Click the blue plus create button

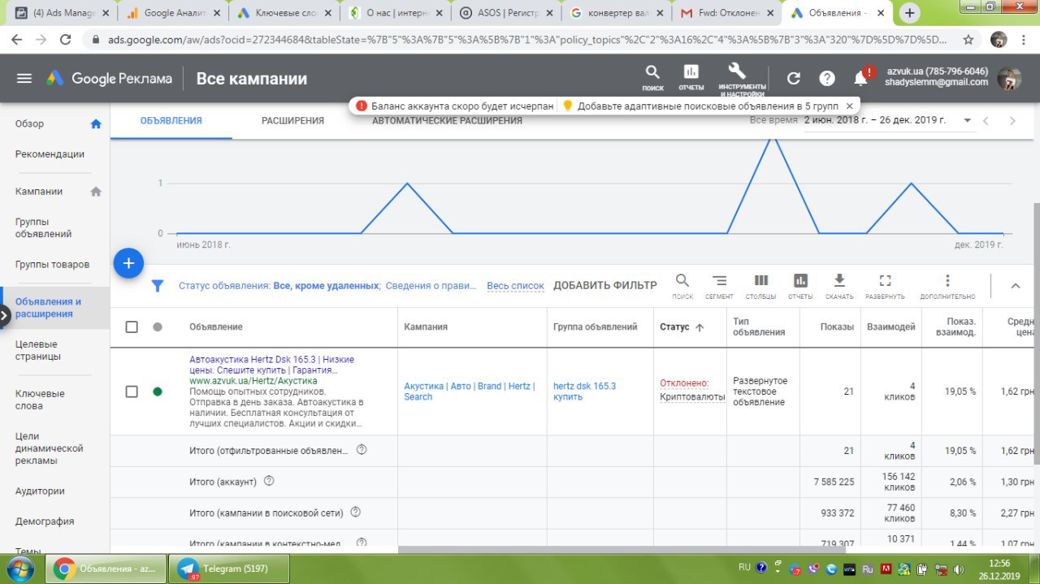pos(128,263)
